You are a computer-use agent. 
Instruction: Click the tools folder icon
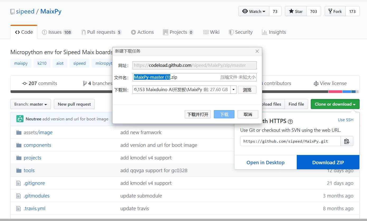click(x=19, y=170)
